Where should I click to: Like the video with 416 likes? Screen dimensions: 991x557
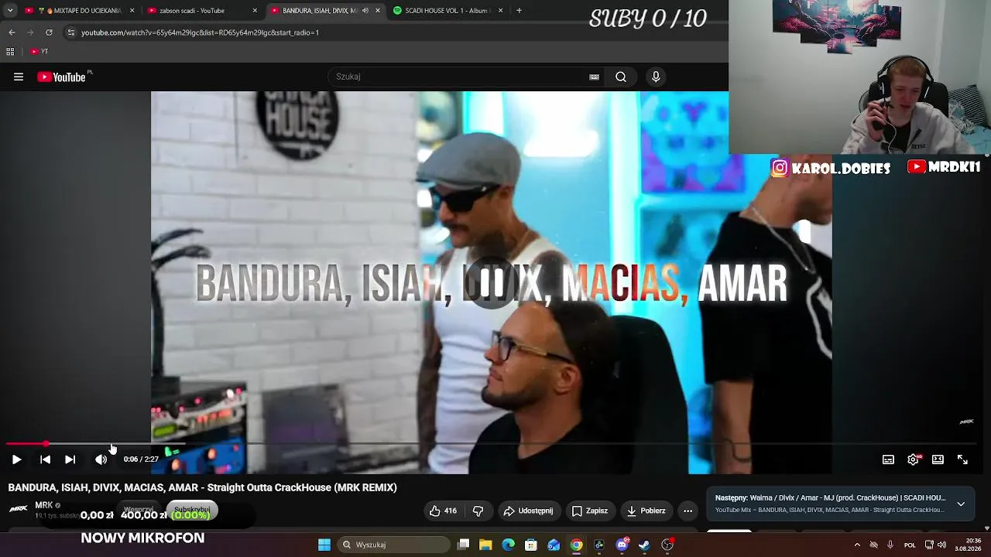(x=443, y=511)
